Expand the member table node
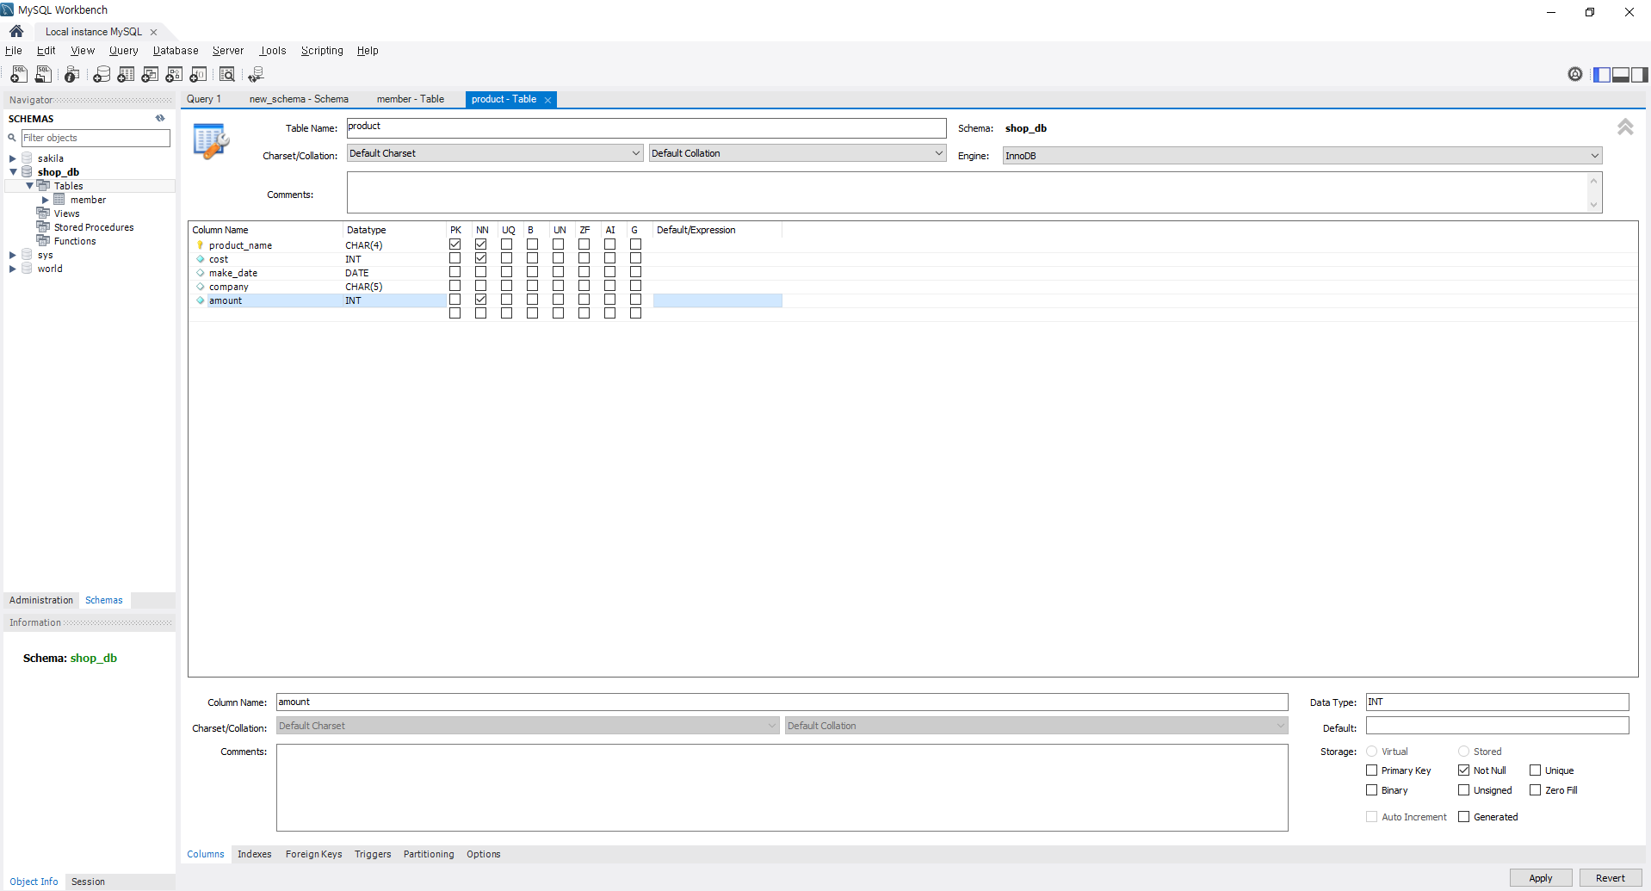The width and height of the screenshot is (1651, 891). (x=46, y=200)
